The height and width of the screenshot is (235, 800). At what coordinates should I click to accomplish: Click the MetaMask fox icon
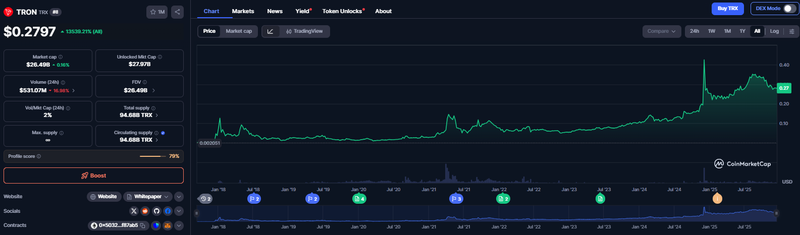tap(168, 225)
